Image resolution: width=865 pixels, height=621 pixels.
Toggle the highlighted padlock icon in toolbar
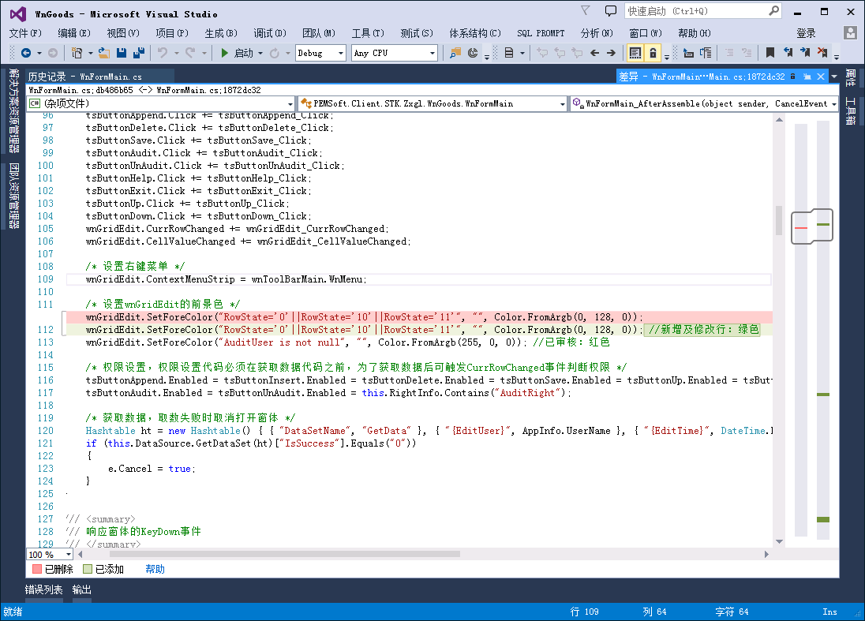(653, 53)
